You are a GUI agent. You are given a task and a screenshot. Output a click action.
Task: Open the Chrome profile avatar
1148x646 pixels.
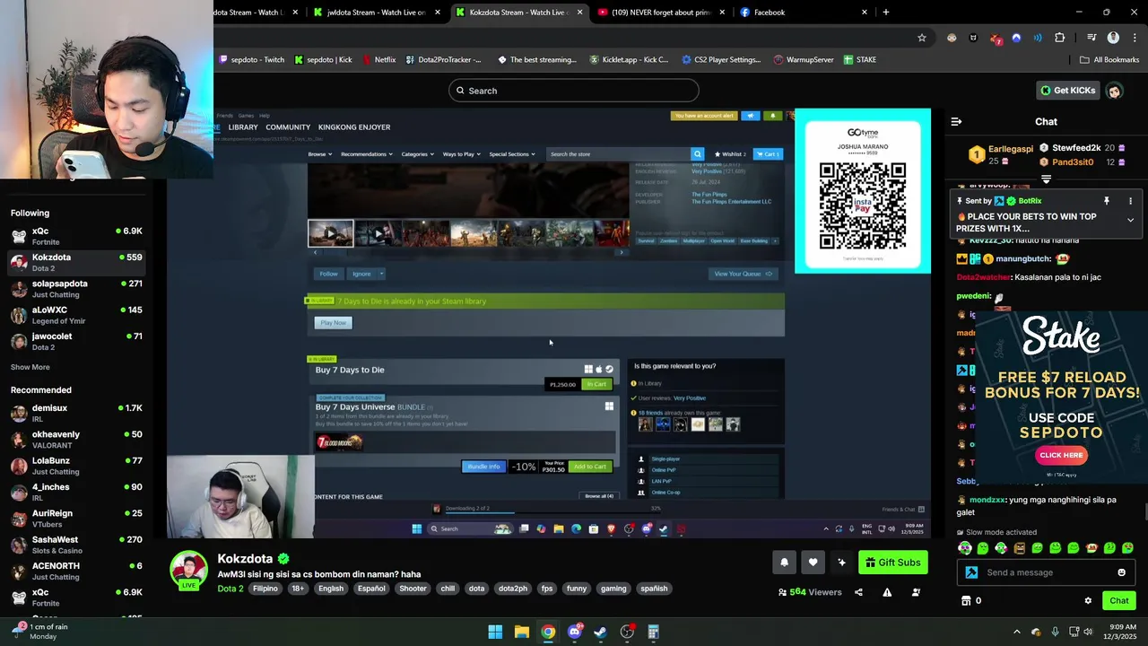1113,38
